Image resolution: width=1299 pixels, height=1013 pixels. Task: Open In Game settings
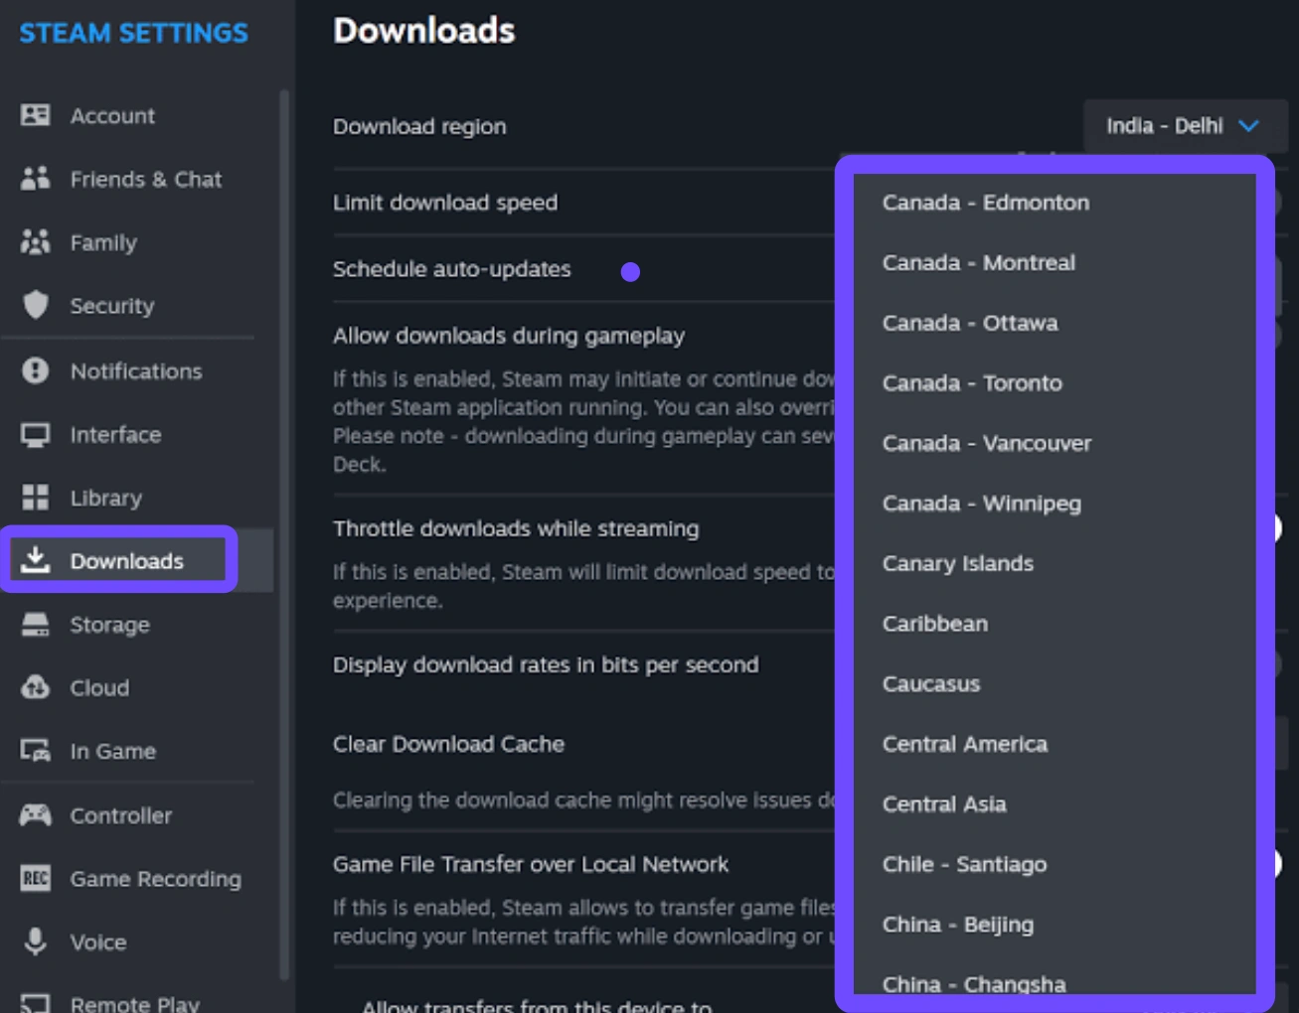(112, 752)
